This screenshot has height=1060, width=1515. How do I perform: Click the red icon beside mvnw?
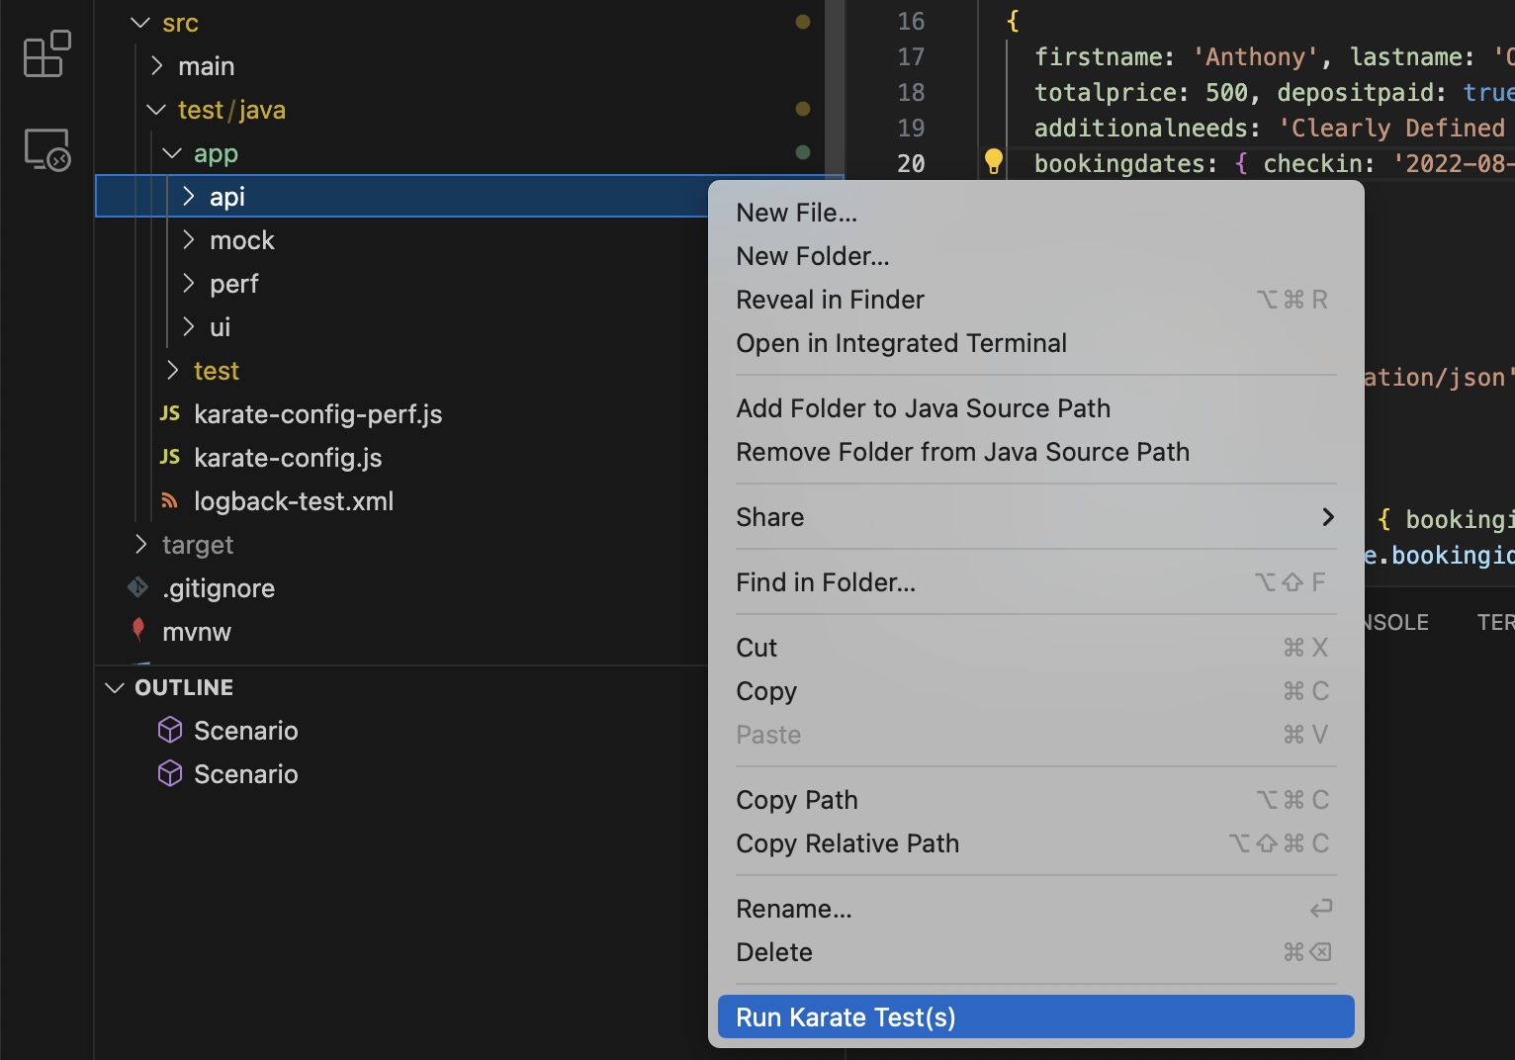tap(138, 630)
